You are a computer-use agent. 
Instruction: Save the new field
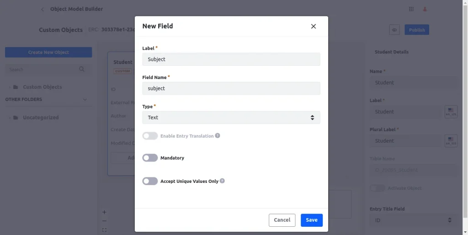coord(312,220)
